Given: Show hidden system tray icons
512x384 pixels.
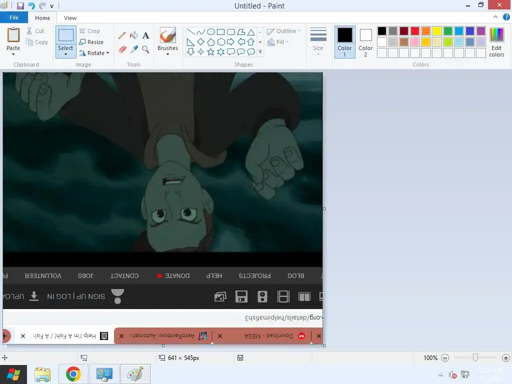Looking at the screenshot, I should [440, 374].
